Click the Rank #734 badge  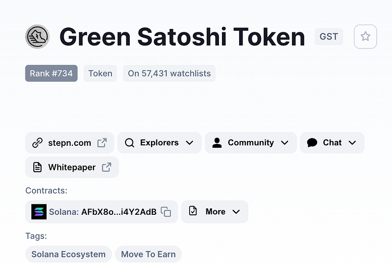click(x=51, y=73)
